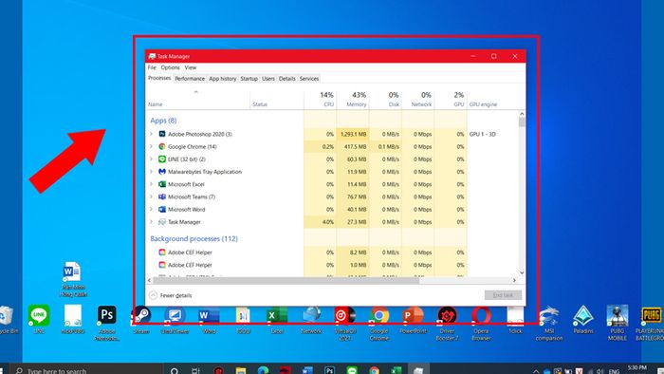The height and width of the screenshot is (374, 664).
Task: Sort processes by the Memory column
Action: [353, 100]
